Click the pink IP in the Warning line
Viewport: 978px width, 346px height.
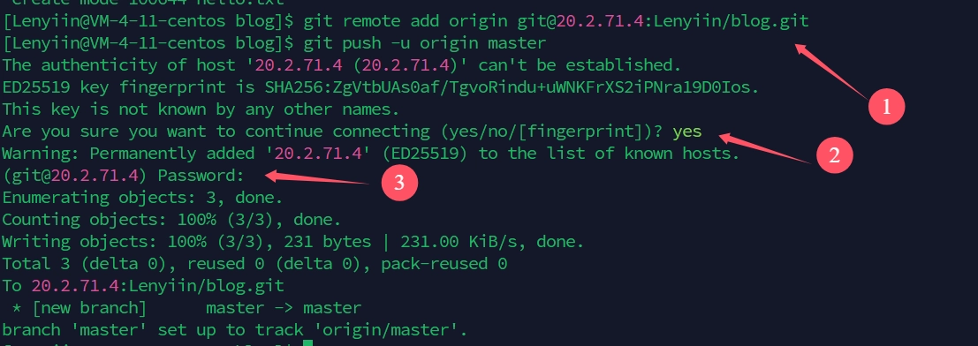pos(318,154)
